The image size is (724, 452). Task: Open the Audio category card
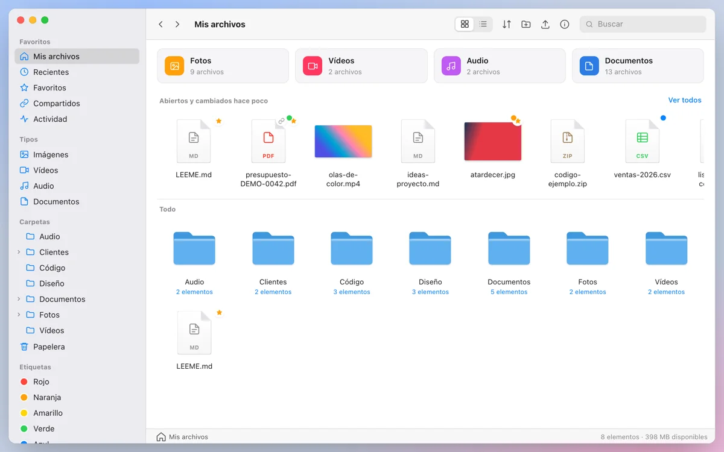tap(500, 66)
